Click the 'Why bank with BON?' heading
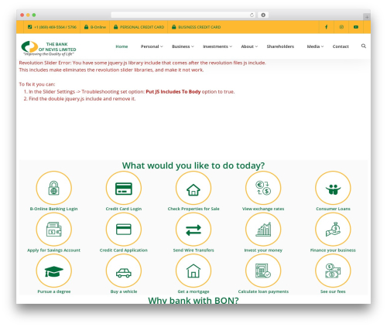The height and width of the screenshot is (327, 387). [x=193, y=300]
